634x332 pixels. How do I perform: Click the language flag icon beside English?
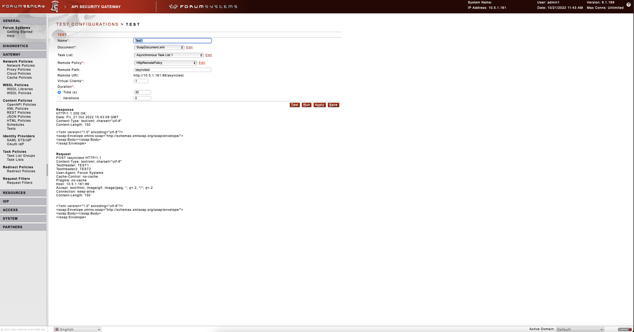point(57,329)
